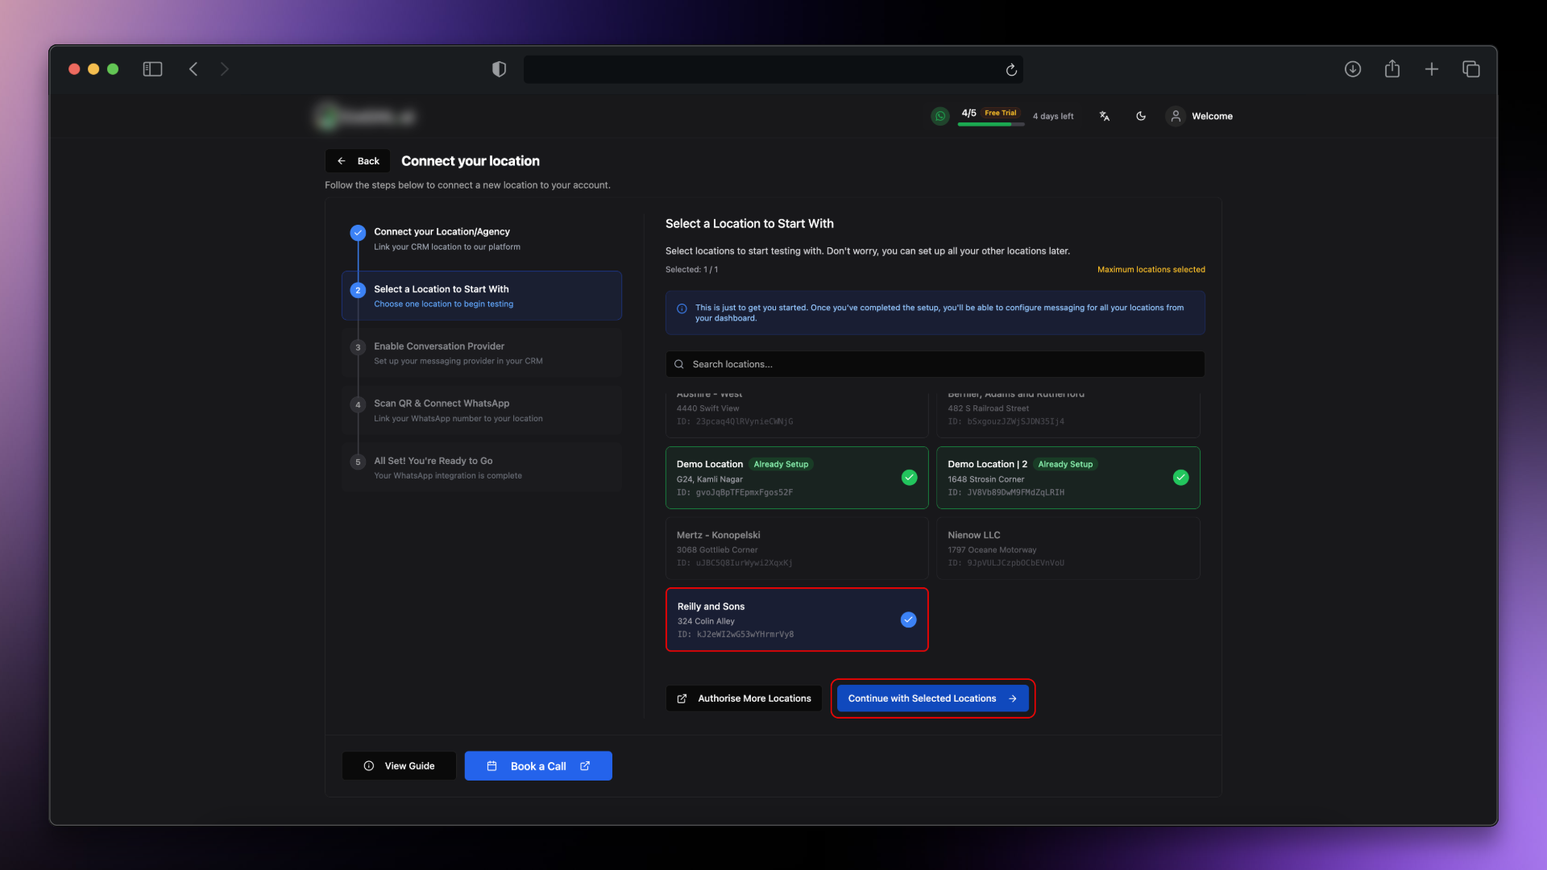Screen dimensions: 1547x870
Task: Open the language translation icon
Action: pos(1105,116)
